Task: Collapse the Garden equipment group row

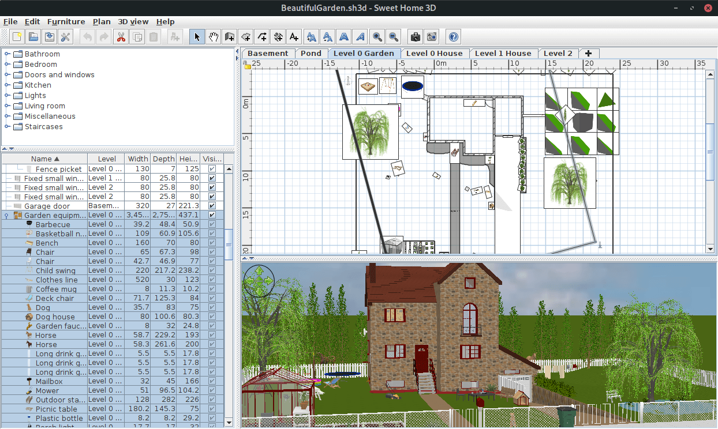Action: coord(7,215)
